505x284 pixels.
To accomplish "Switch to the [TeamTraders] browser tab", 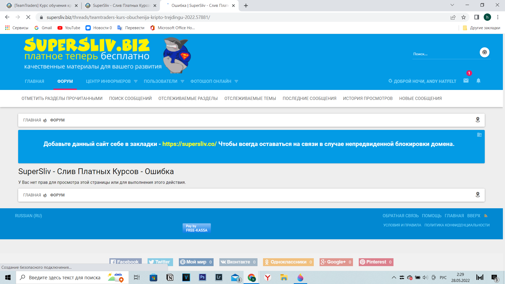I will click(42, 6).
